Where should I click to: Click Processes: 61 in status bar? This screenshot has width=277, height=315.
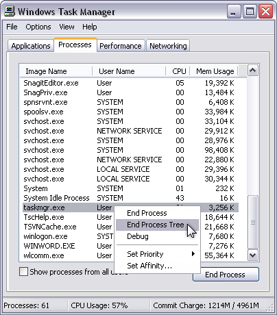(x=27, y=305)
